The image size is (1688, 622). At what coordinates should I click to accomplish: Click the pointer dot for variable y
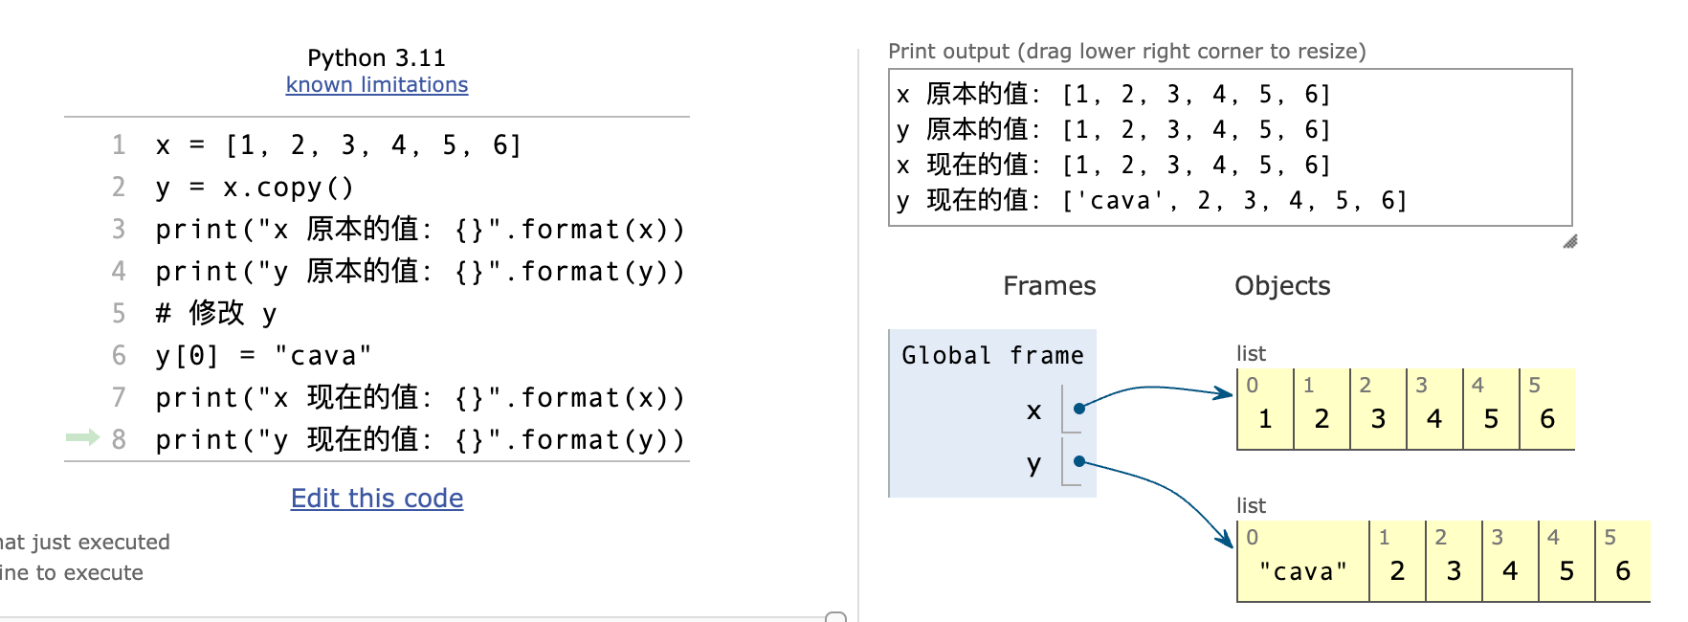click(1079, 461)
